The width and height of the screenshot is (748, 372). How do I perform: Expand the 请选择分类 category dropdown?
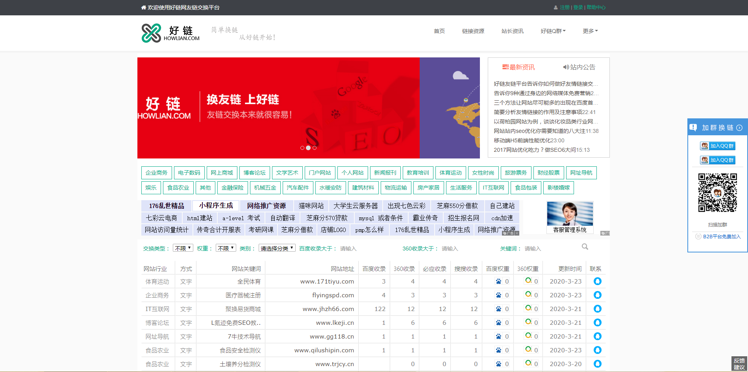tap(277, 248)
